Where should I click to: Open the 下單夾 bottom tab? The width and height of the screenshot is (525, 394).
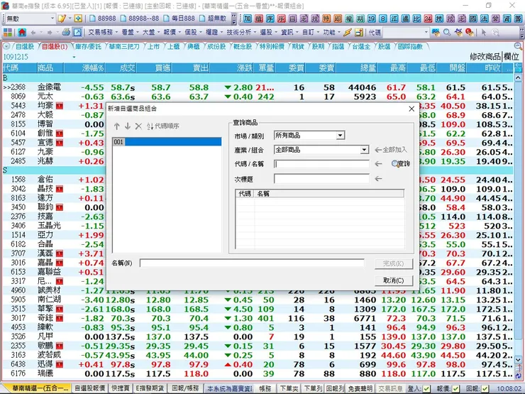(x=289, y=388)
